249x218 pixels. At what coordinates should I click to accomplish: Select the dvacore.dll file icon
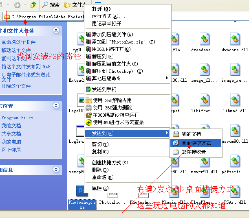[x=235, y=39]
